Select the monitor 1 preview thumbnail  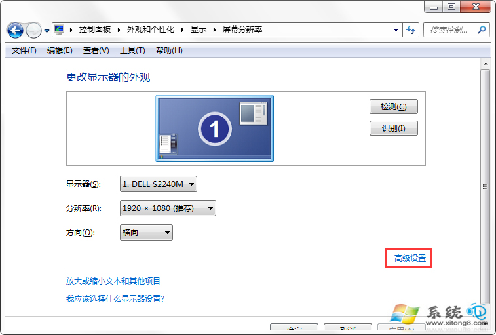coord(214,128)
